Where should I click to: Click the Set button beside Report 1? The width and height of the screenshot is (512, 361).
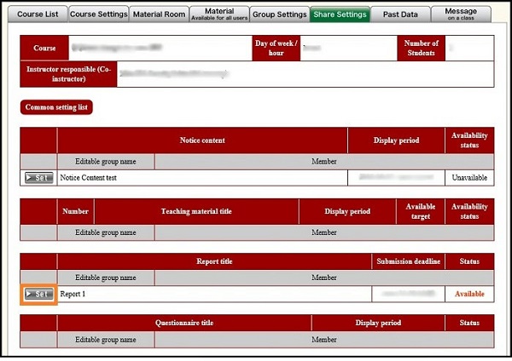pos(39,295)
